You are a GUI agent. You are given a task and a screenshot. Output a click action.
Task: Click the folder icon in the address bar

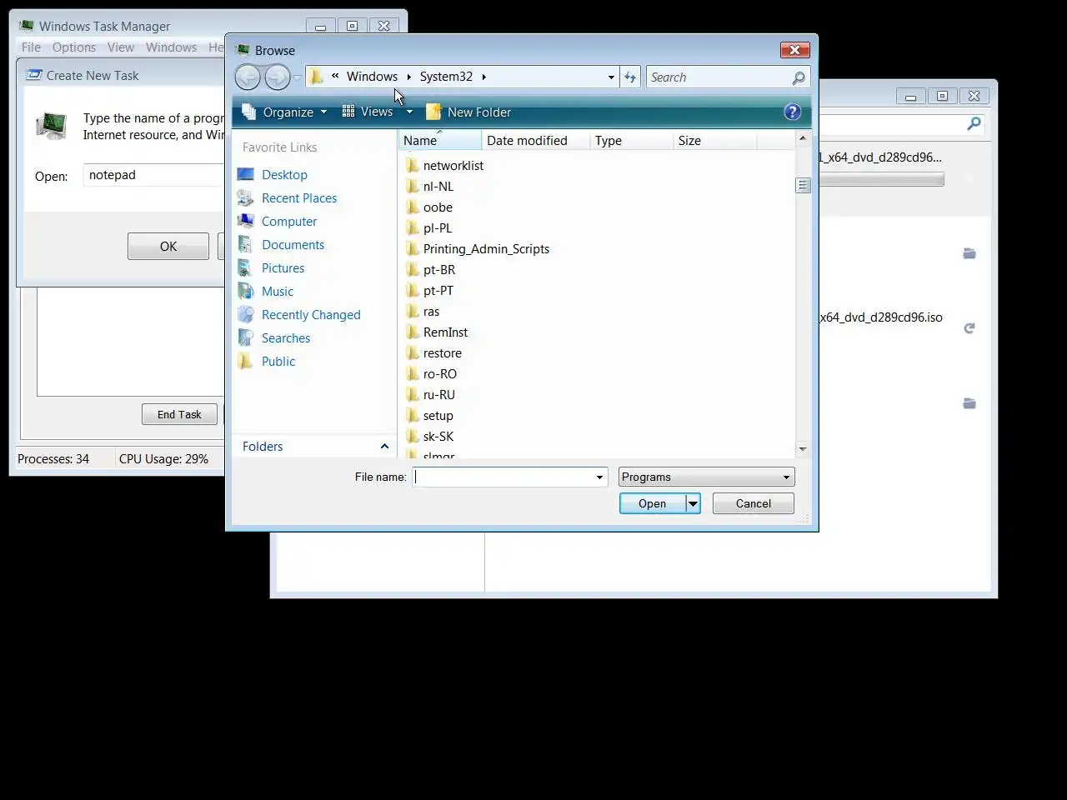tap(316, 77)
